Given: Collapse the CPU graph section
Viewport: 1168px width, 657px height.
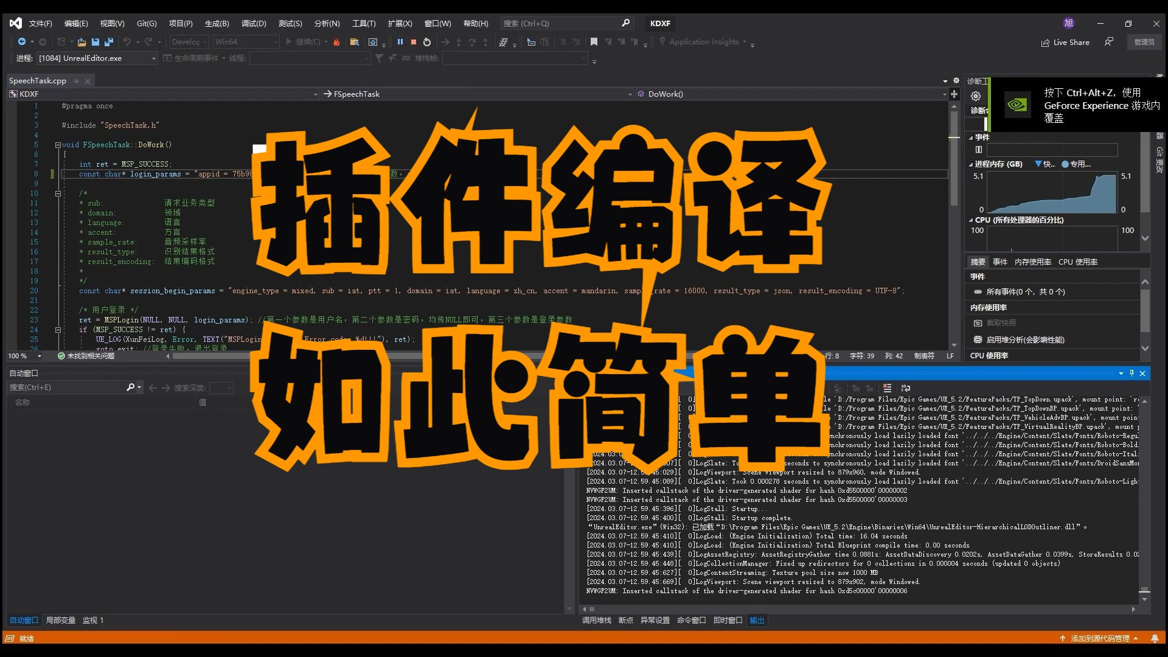Looking at the screenshot, I should pyautogui.click(x=971, y=220).
